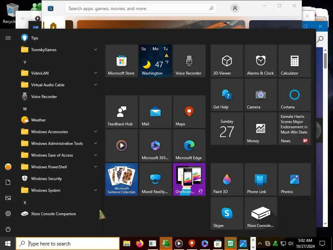
Task: Expand the ToomkyGames folder
Action: point(60,50)
